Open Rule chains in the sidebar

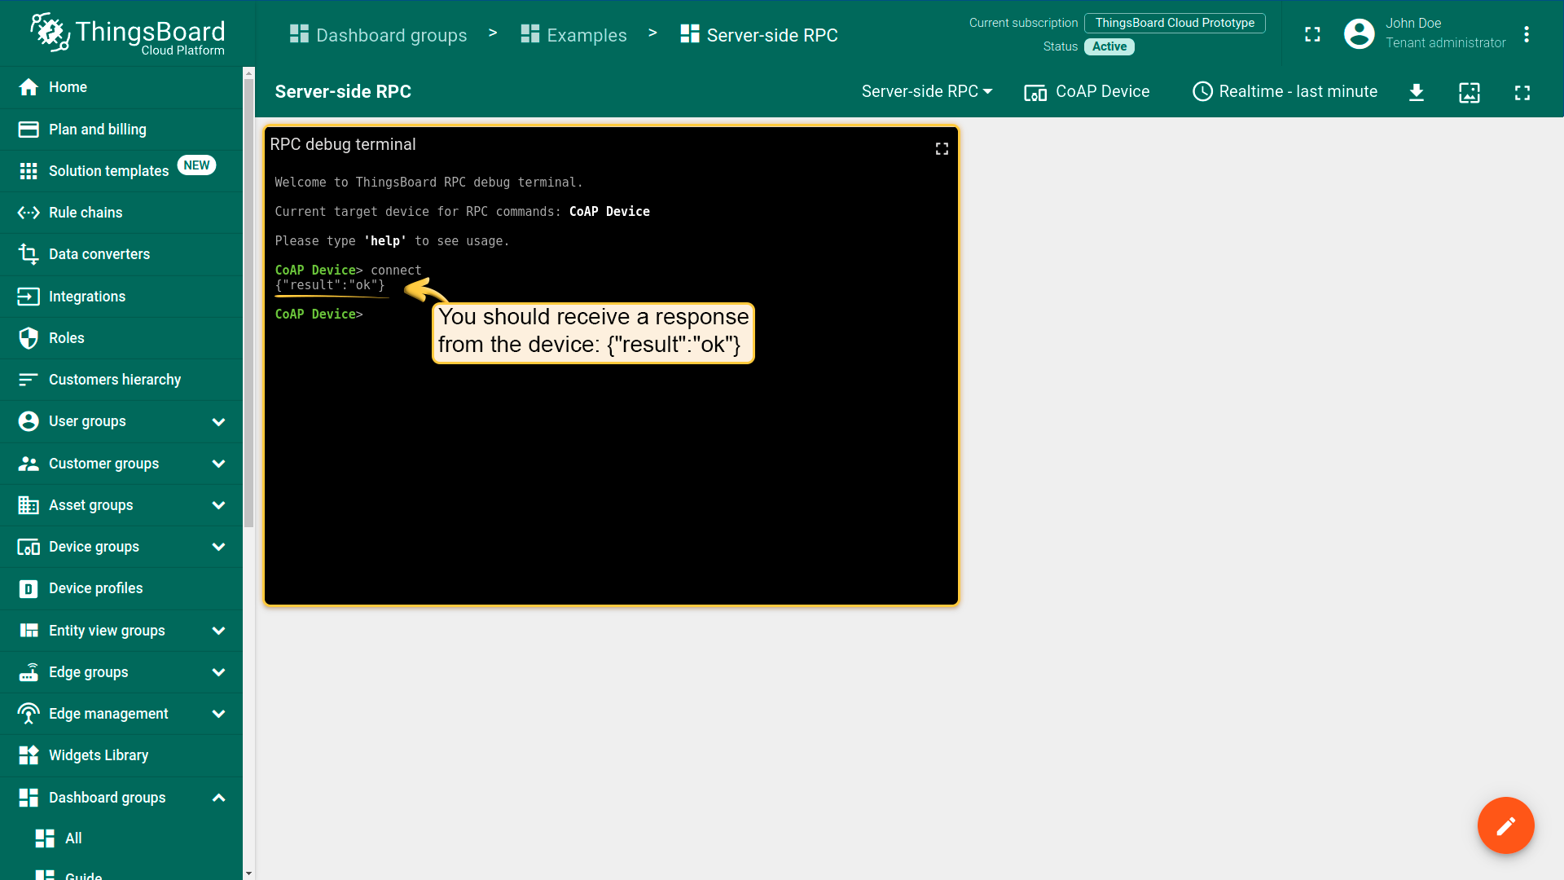[86, 213]
